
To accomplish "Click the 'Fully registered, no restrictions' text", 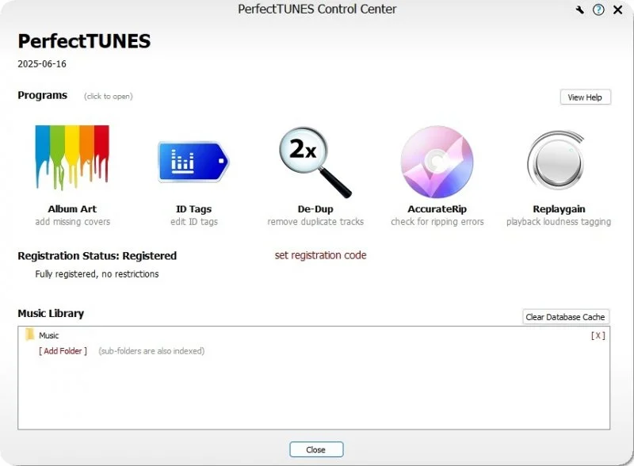I will pyautogui.click(x=97, y=274).
